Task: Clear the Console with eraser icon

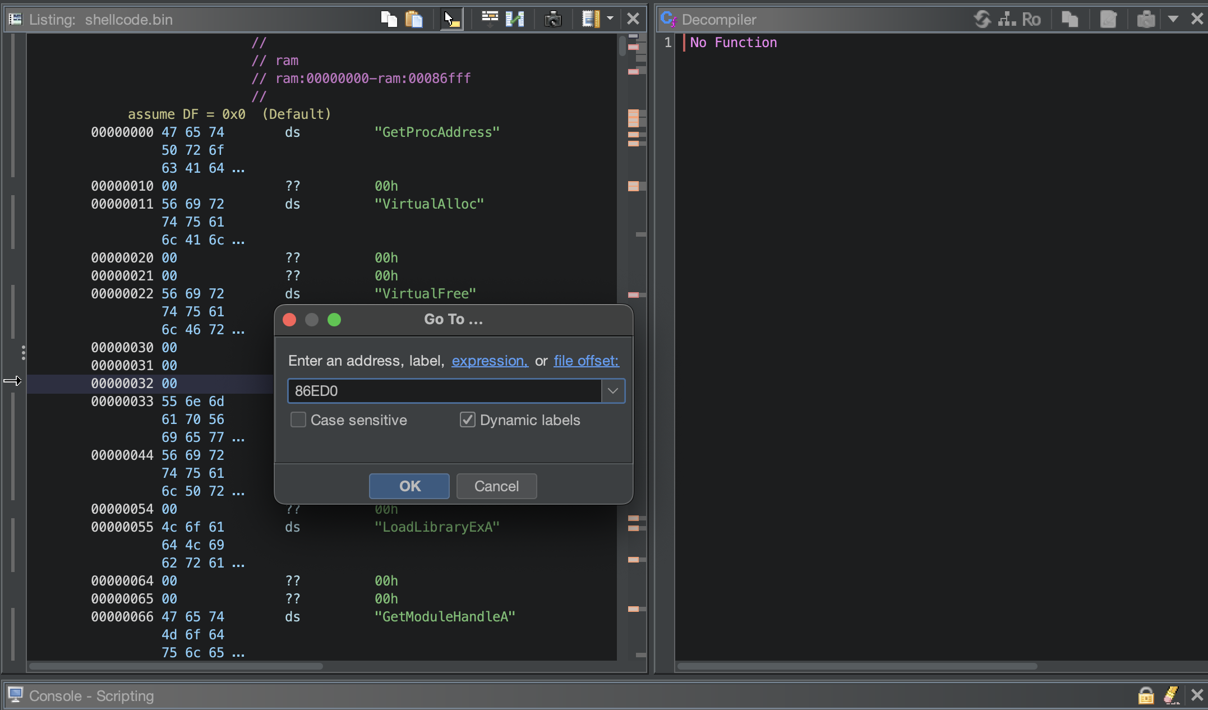Action: [1171, 695]
